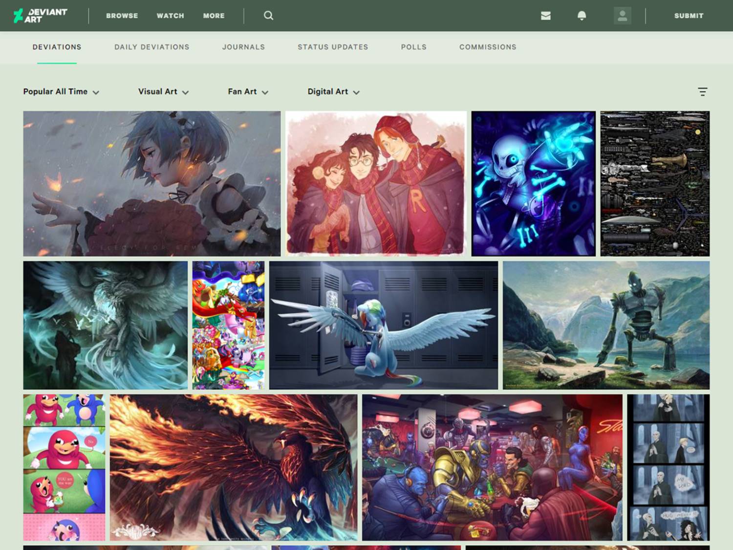Open the search magnifier icon

click(x=268, y=16)
